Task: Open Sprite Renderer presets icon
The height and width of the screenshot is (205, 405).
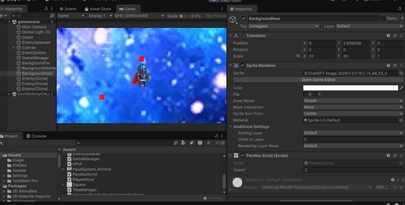Action: [395, 66]
